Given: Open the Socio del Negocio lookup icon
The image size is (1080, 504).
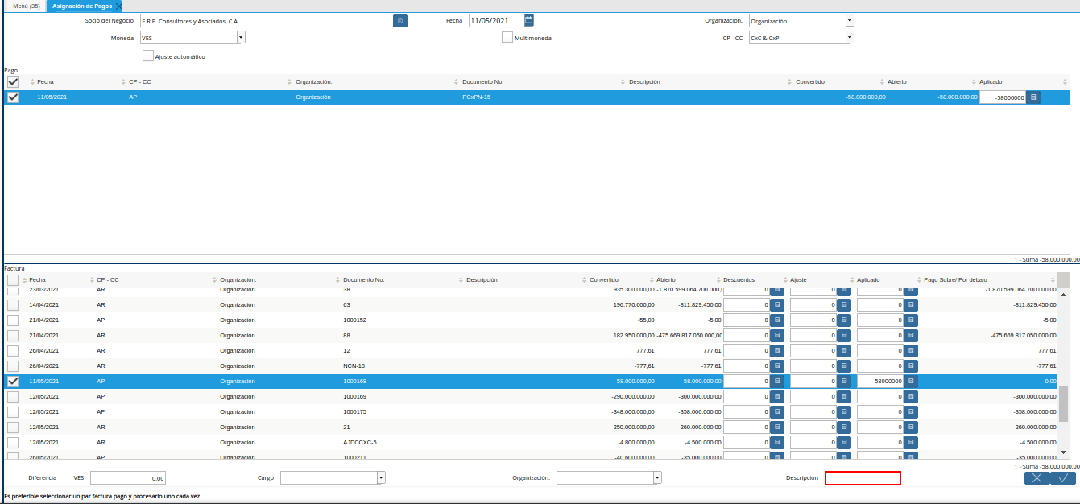Looking at the screenshot, I should (400, 21).
